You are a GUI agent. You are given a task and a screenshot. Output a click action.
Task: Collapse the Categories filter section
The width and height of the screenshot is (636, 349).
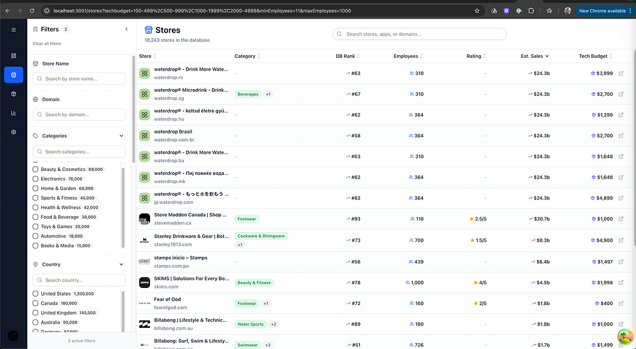tap(121, 136)
